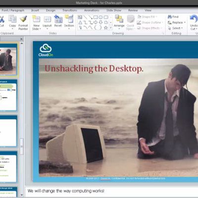Close the slide thumbnail pane
Viewport: 198px width, 198px height.
(x=21, y=39)
